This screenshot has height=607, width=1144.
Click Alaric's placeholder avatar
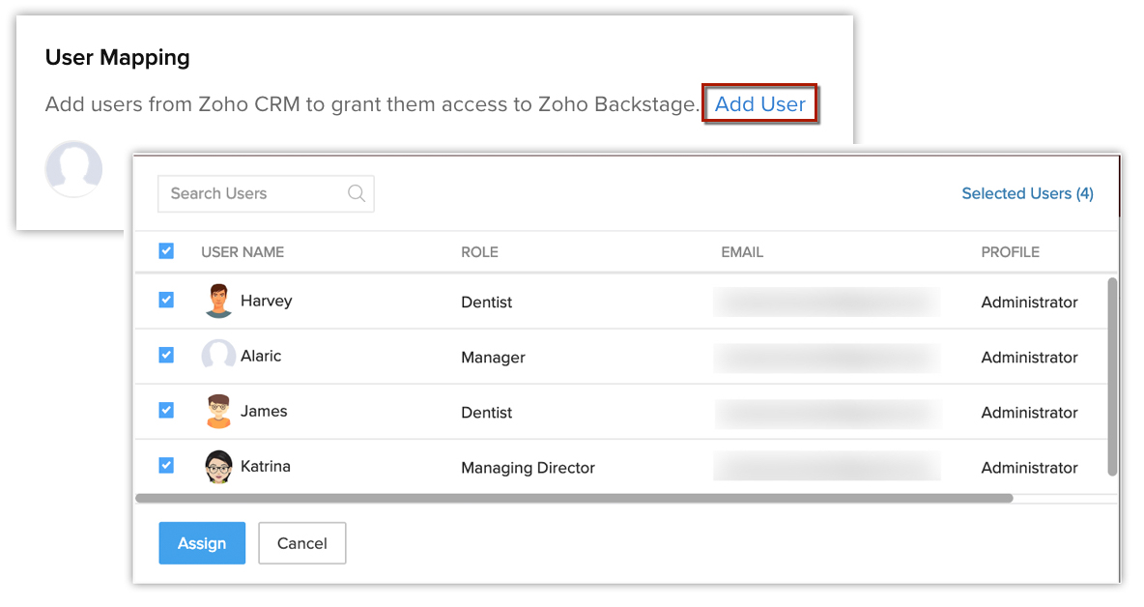pyautogui.click(x=218, y=357)
